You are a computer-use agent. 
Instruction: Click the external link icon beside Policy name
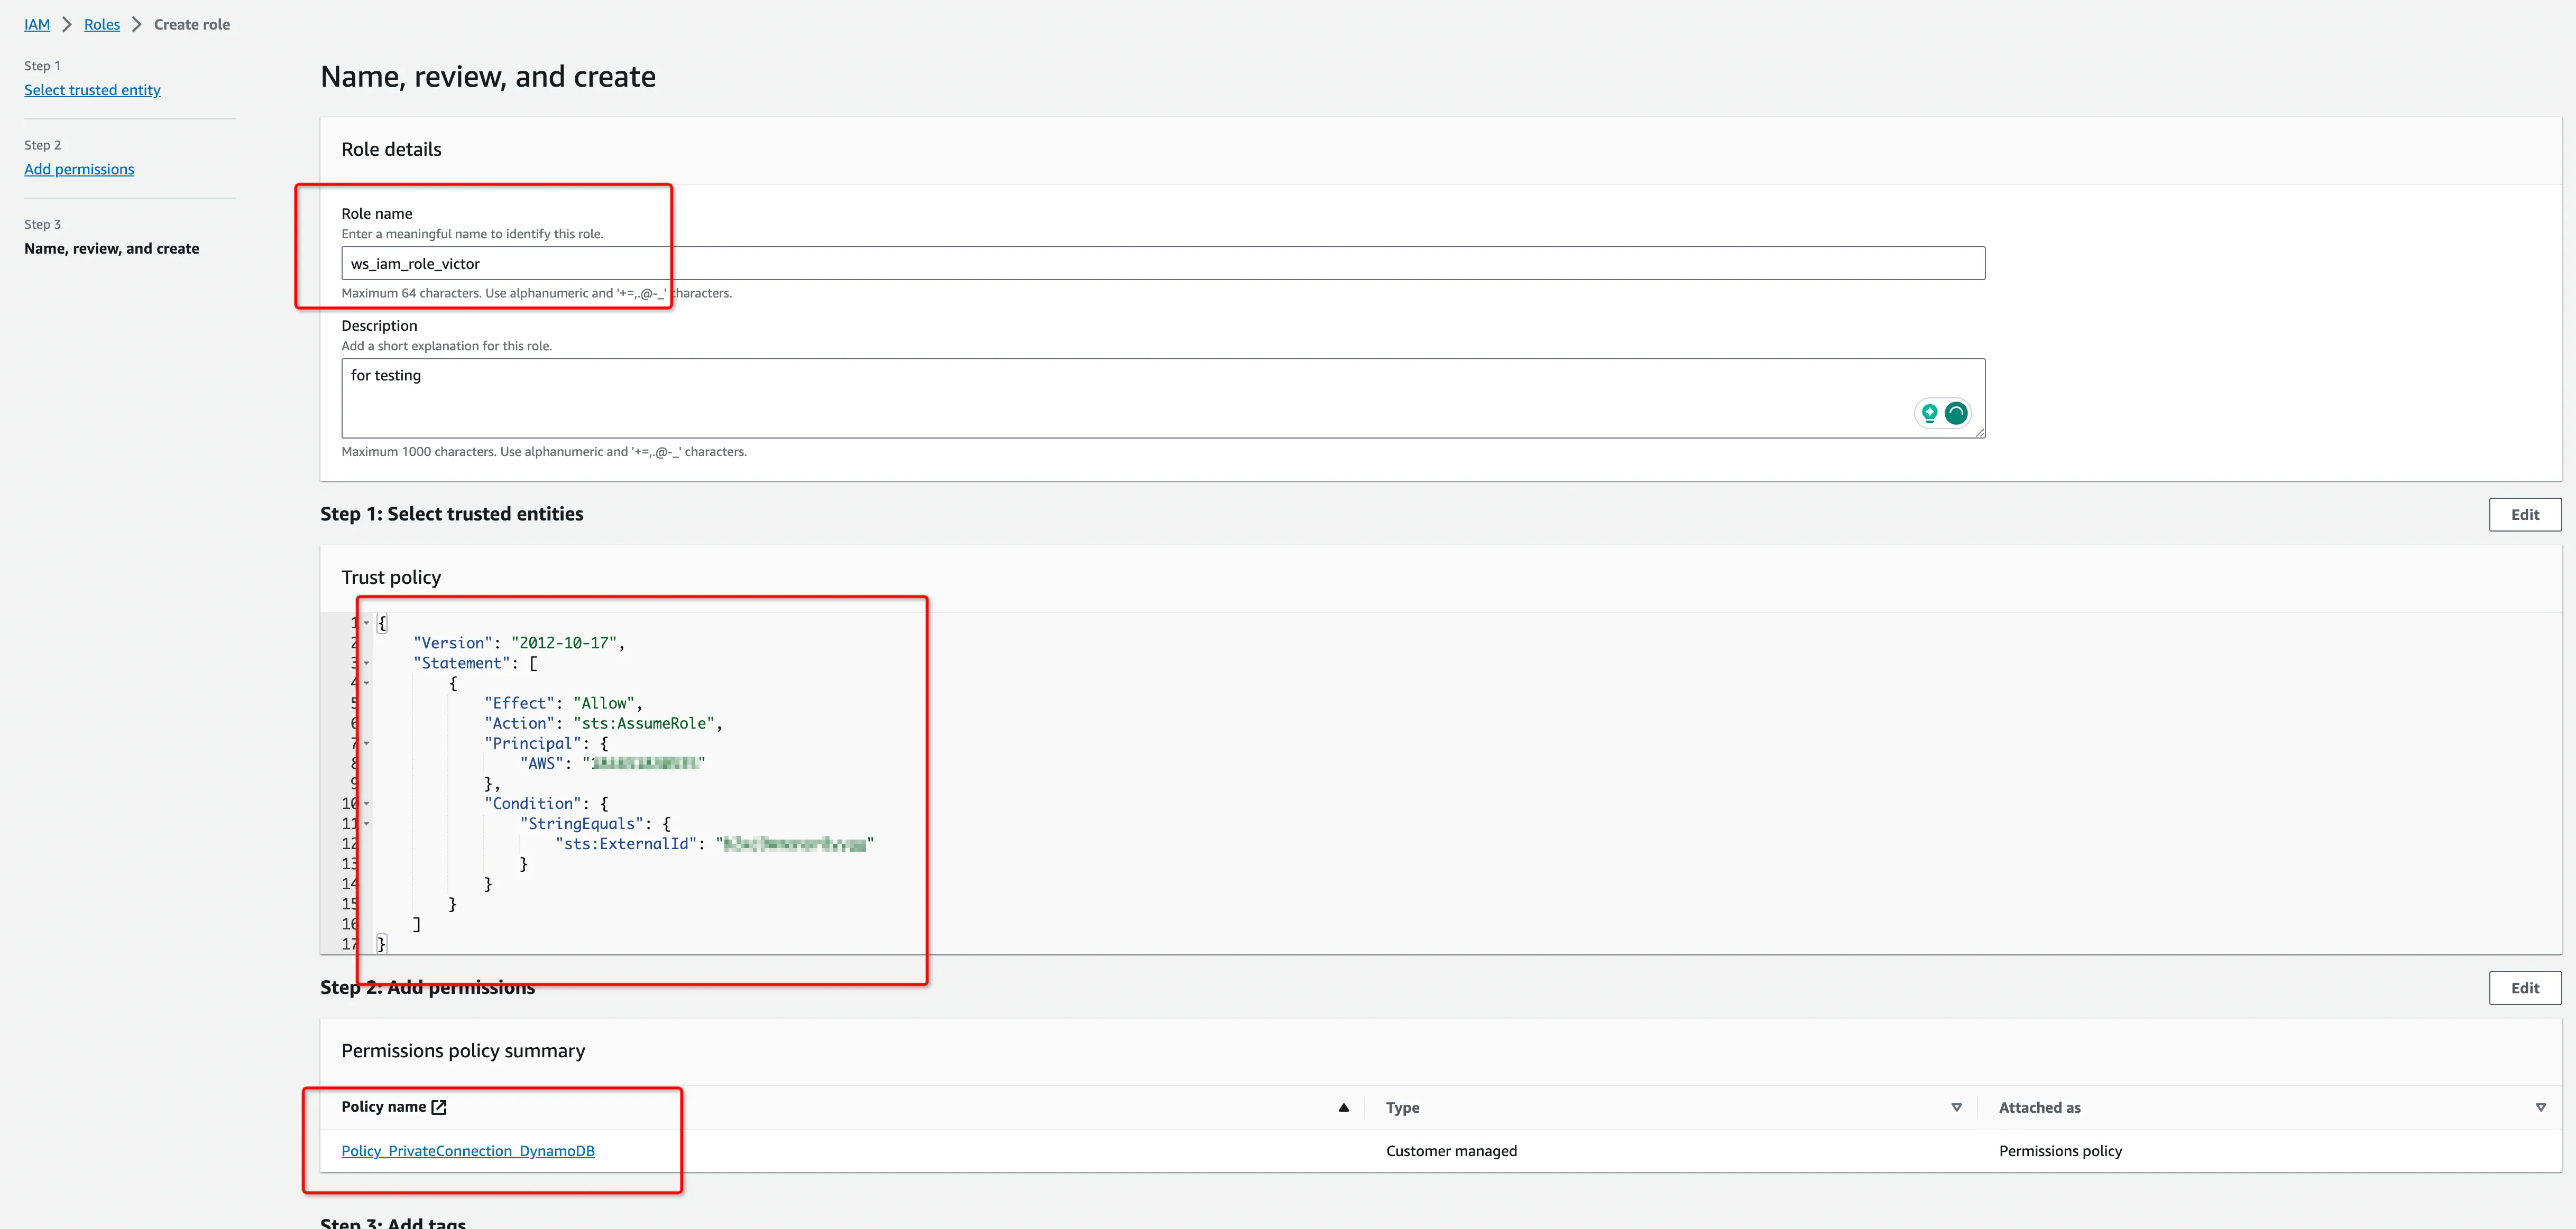[439, 1107]
